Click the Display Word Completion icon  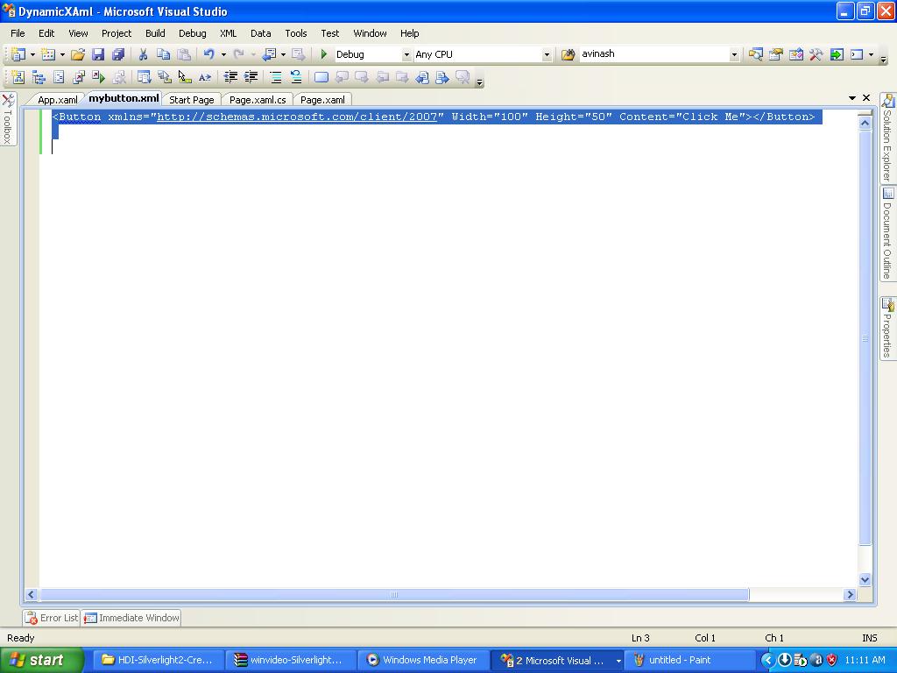[205, 77]
